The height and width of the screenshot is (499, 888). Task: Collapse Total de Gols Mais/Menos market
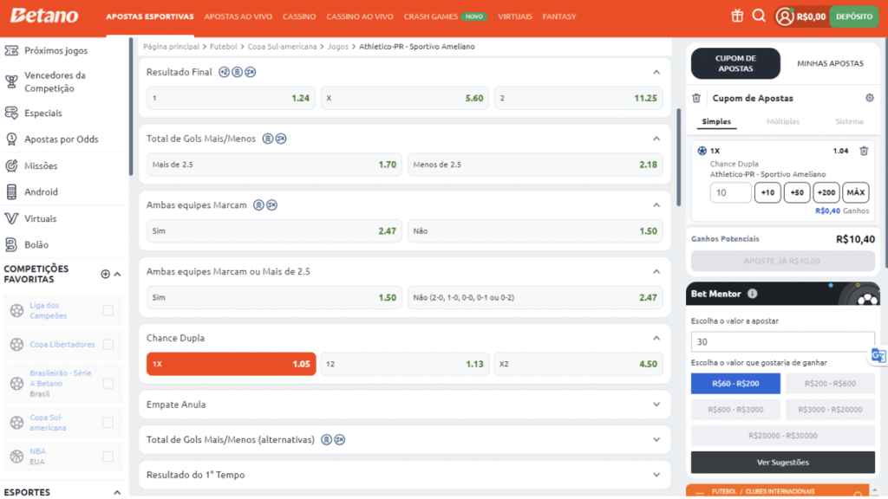coord(656,139)
